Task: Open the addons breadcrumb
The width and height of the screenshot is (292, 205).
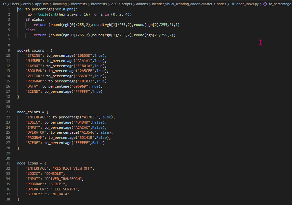Action: (142, 4)
